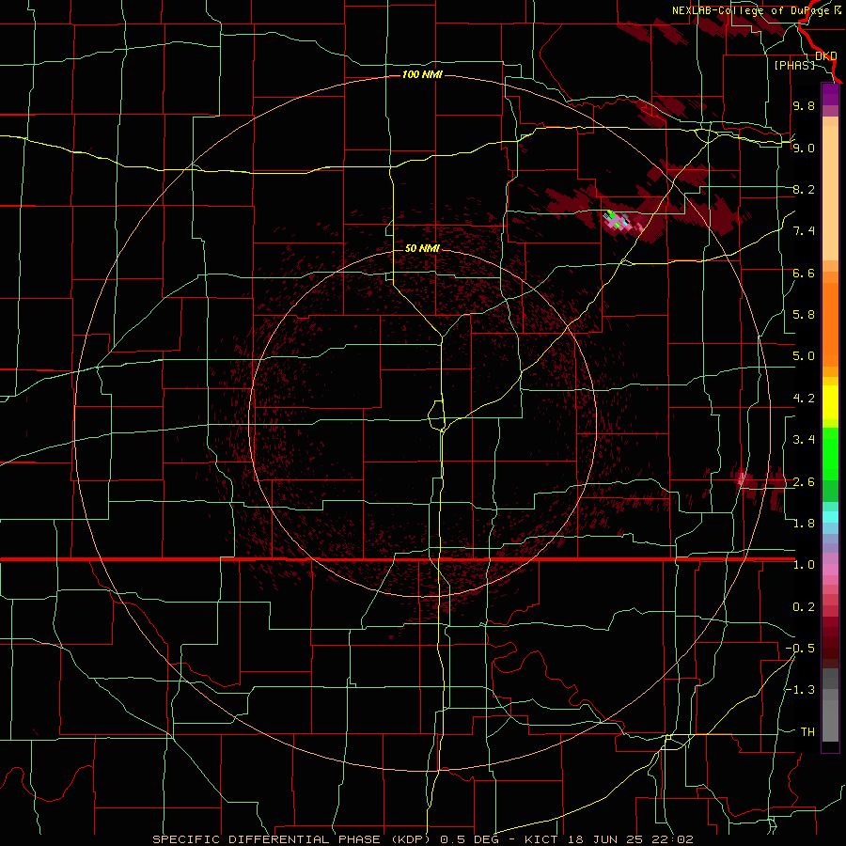
Task: Click the 5.8 legend value
Action: (x=804, y=315)
